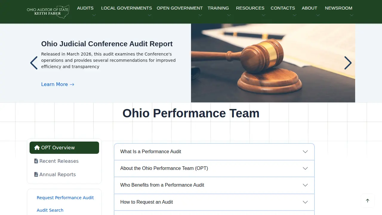Click chevron under Contacts menu
This screenshot has height=215, width=382.
(295, 15)
